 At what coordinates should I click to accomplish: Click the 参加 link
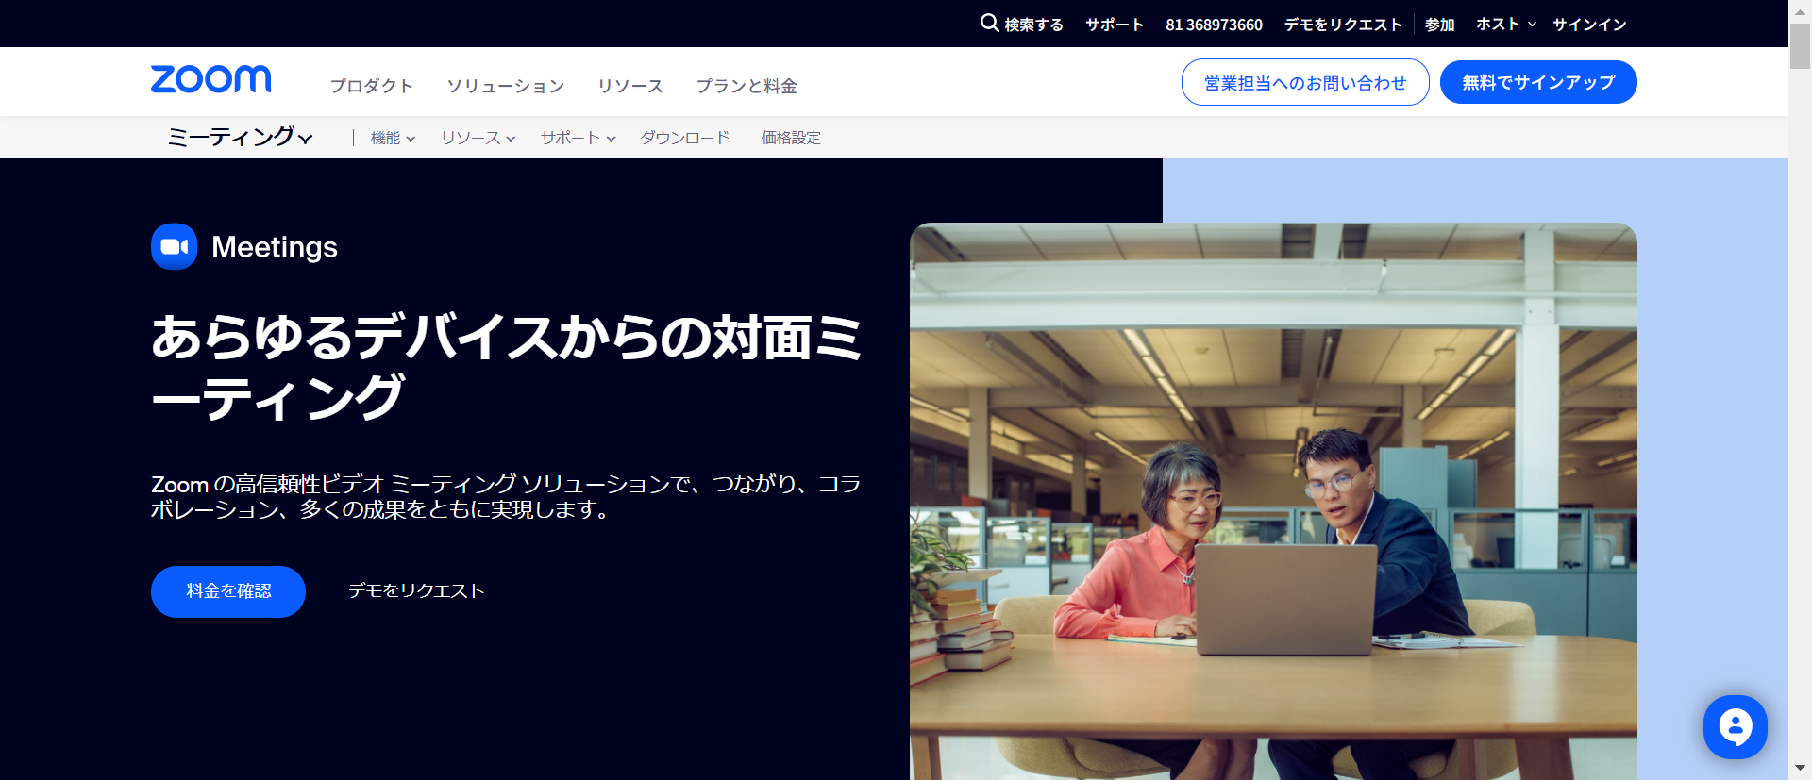tap(1440, 25)
